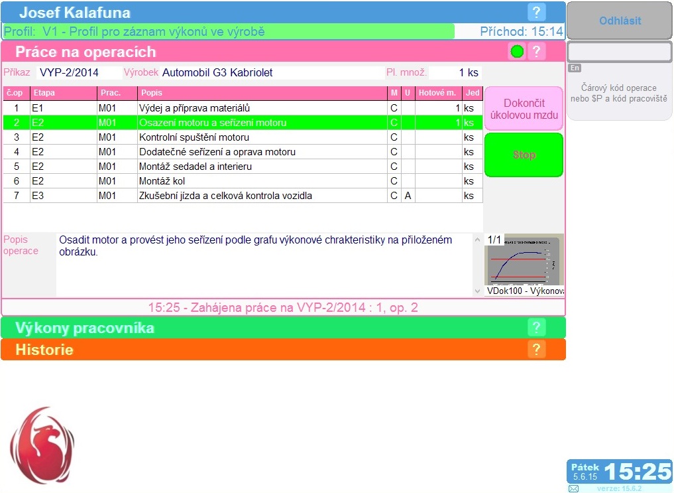Click the Historie help question mark

537,350
